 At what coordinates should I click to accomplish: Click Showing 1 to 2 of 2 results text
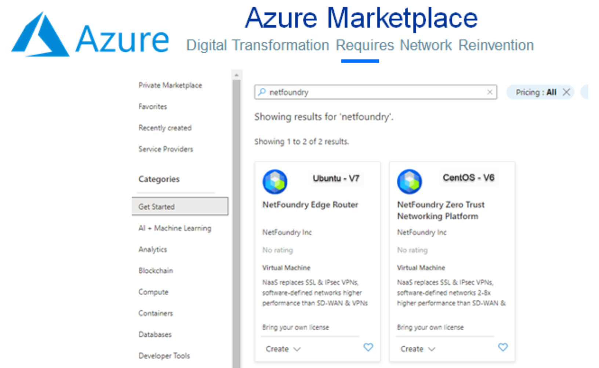302,141
